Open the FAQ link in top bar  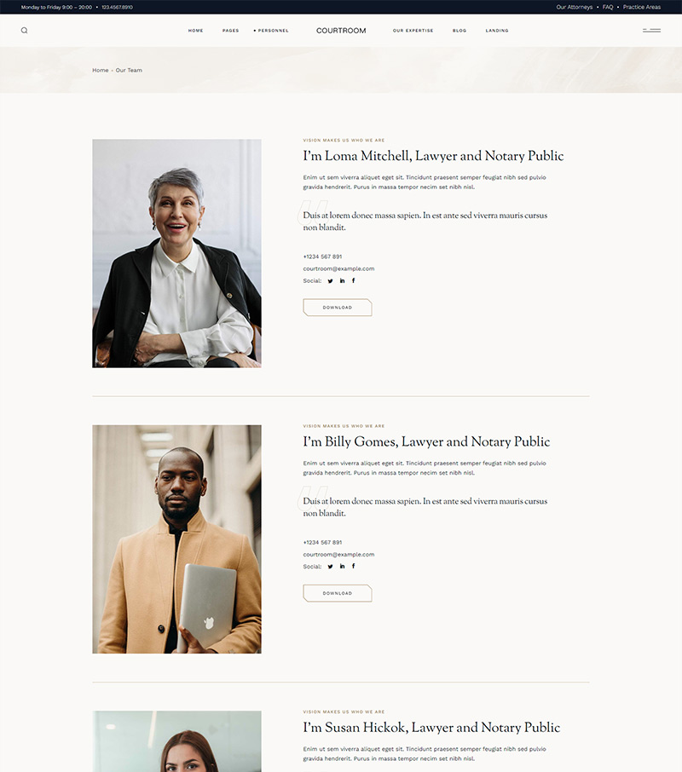[x=608, y=7]
